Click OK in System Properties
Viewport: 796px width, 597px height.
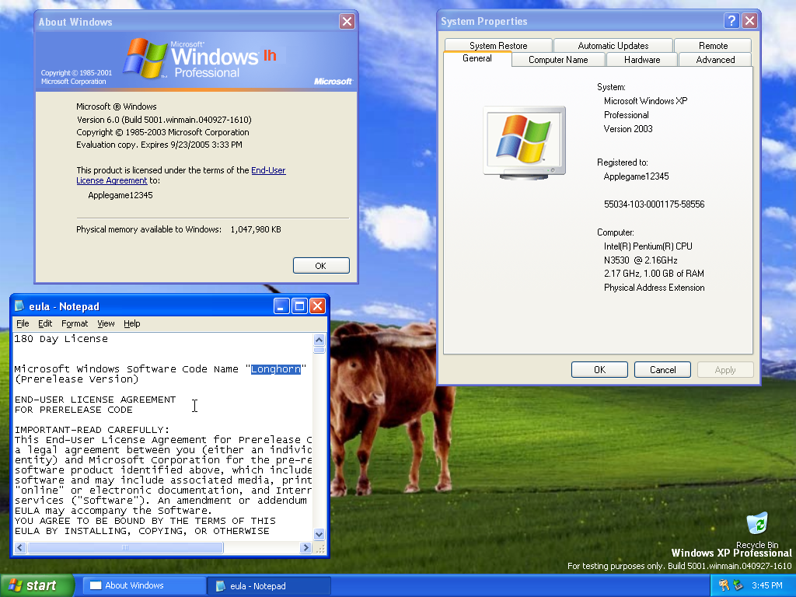[x=599, y=369]
